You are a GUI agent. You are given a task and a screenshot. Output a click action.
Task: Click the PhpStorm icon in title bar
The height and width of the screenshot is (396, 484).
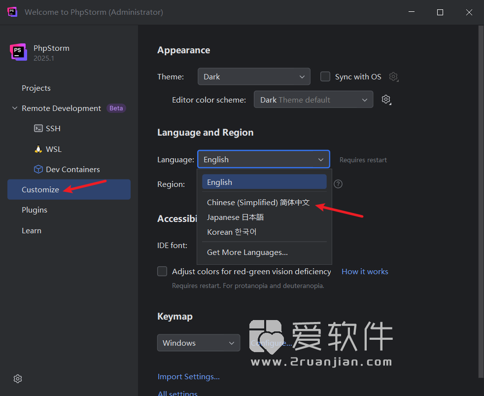(12, 12)
